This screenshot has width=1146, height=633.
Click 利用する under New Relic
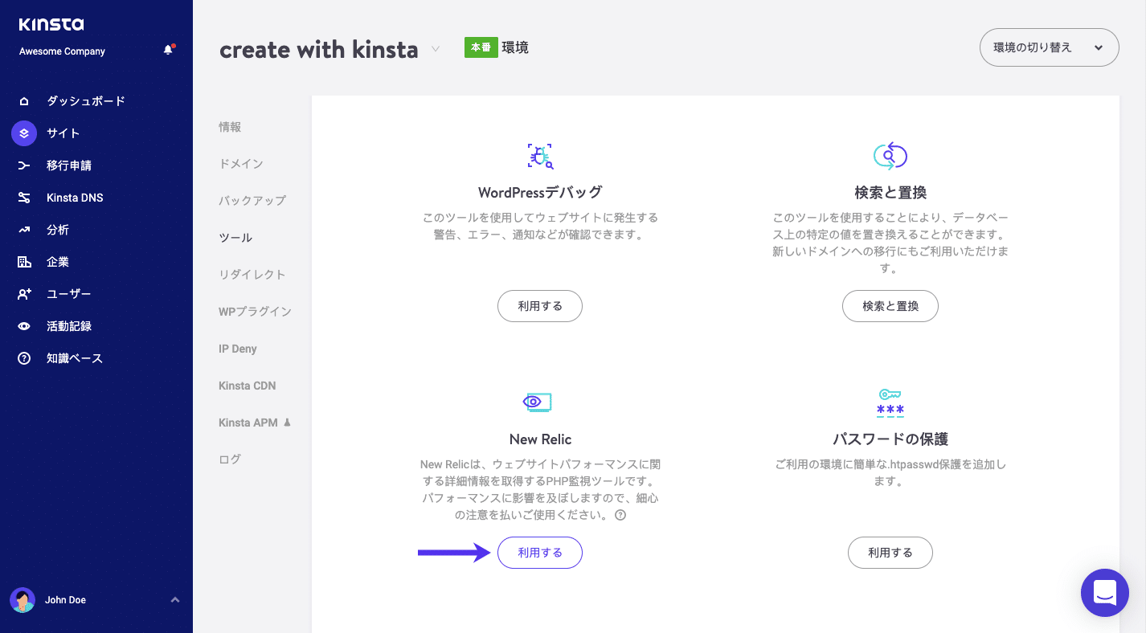[539, 553]
